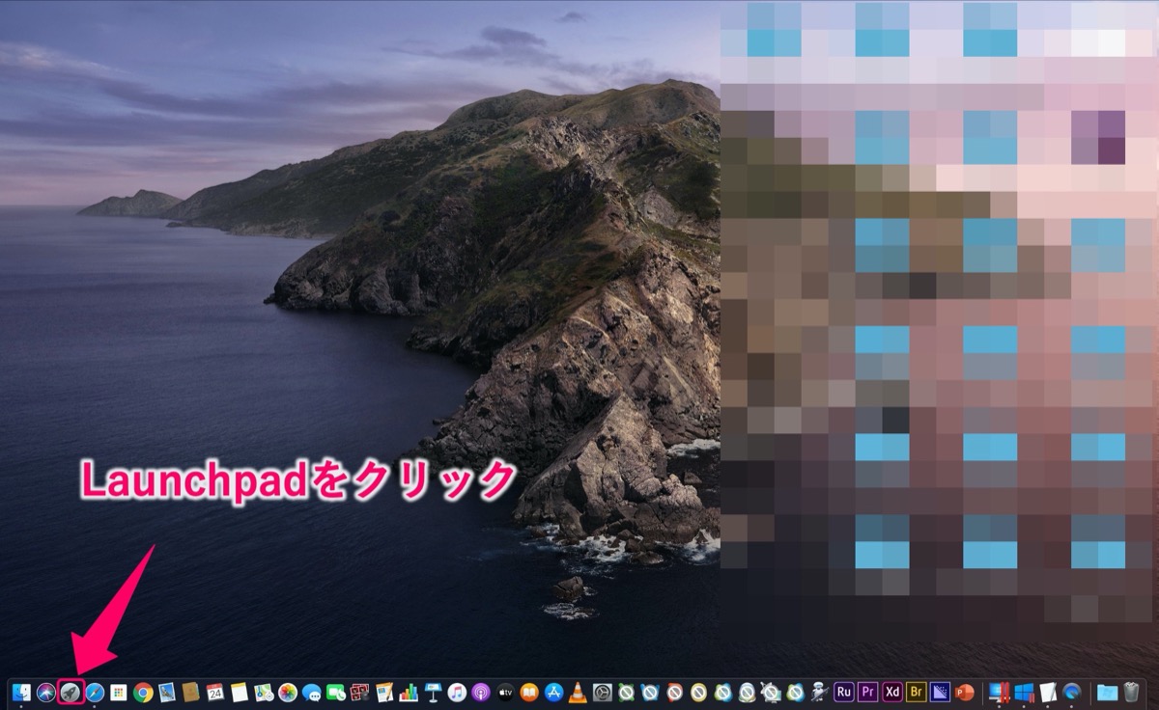Open Numbers bar chart icon
This screenshot has width=1159, height=710.
(409, 692)
